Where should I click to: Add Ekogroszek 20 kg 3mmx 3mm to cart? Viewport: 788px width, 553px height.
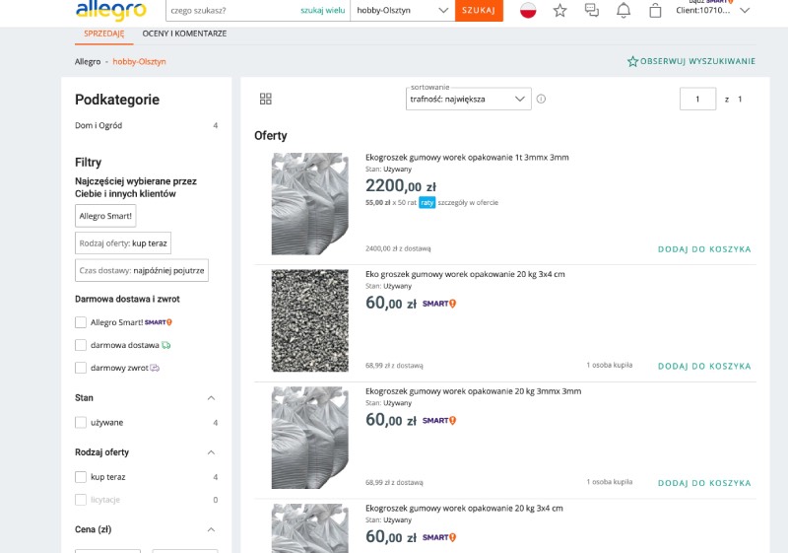click(x=704, y=483)
